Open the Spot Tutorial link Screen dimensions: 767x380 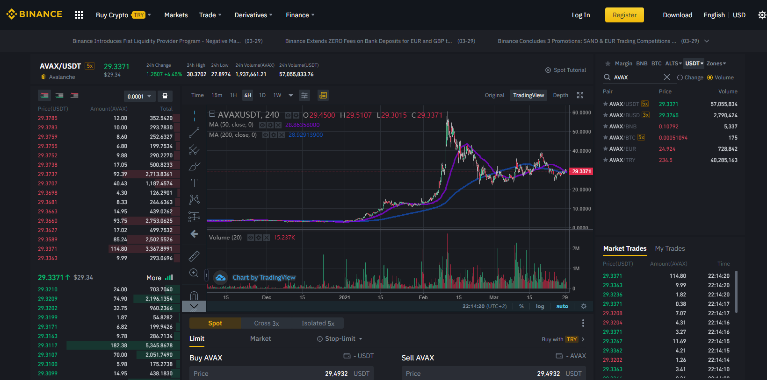(x=565, y=70)
